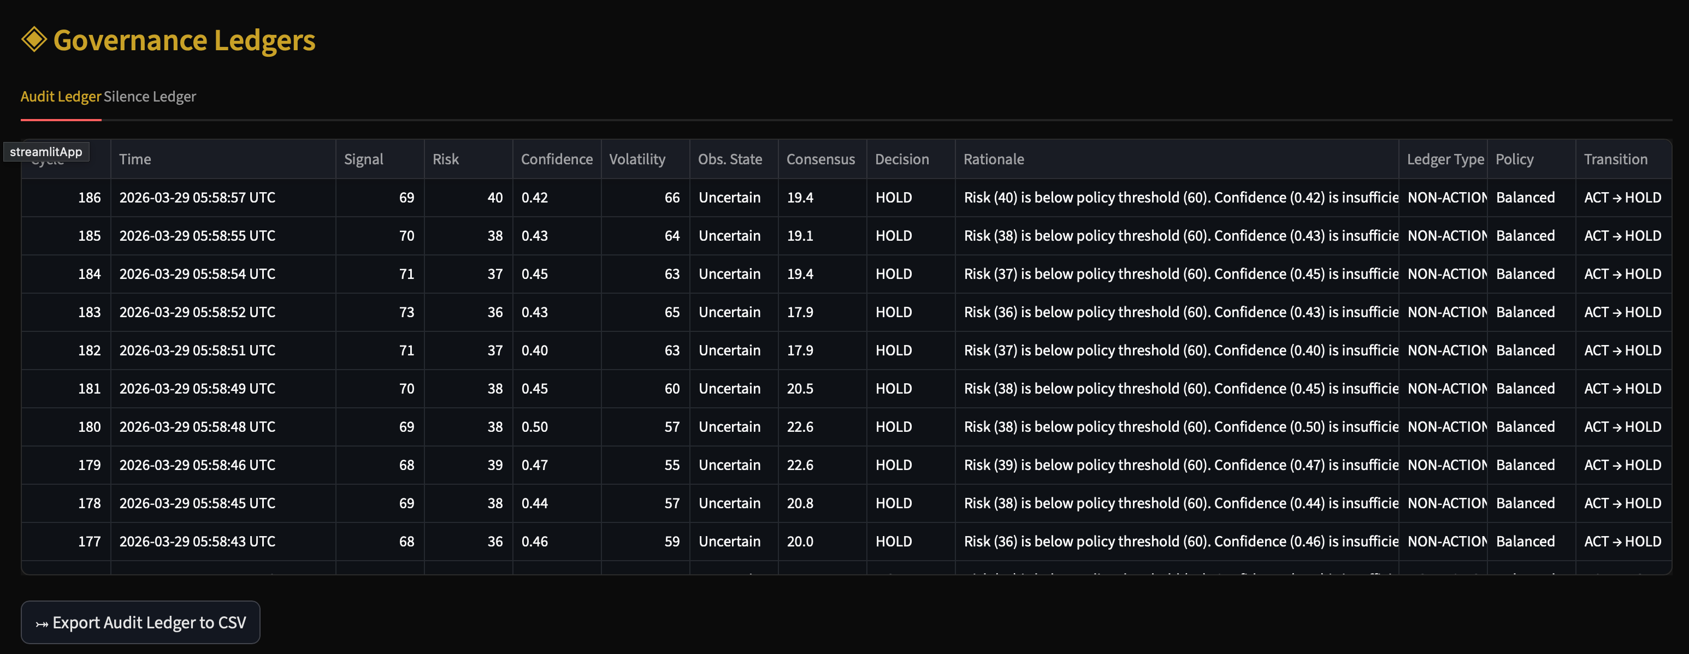Click the Policy column header
Image resolution: width=1689 pixels, height=654 pixels.
pos(1514,159)
